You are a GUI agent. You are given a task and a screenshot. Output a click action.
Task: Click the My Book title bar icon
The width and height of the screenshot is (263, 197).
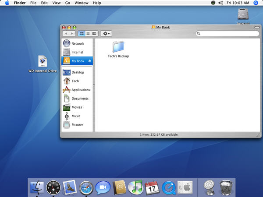[x=153, y=27]
